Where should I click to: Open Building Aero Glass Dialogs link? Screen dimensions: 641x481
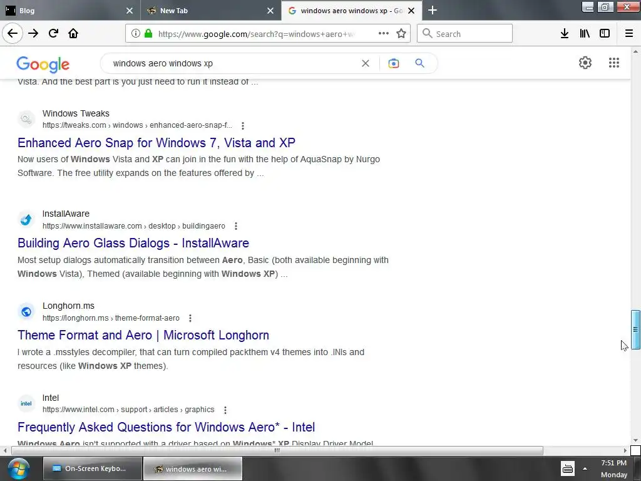[133, 243]
